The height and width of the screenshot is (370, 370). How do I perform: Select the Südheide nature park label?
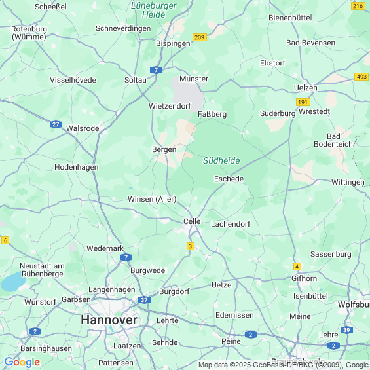pos(221,160)
